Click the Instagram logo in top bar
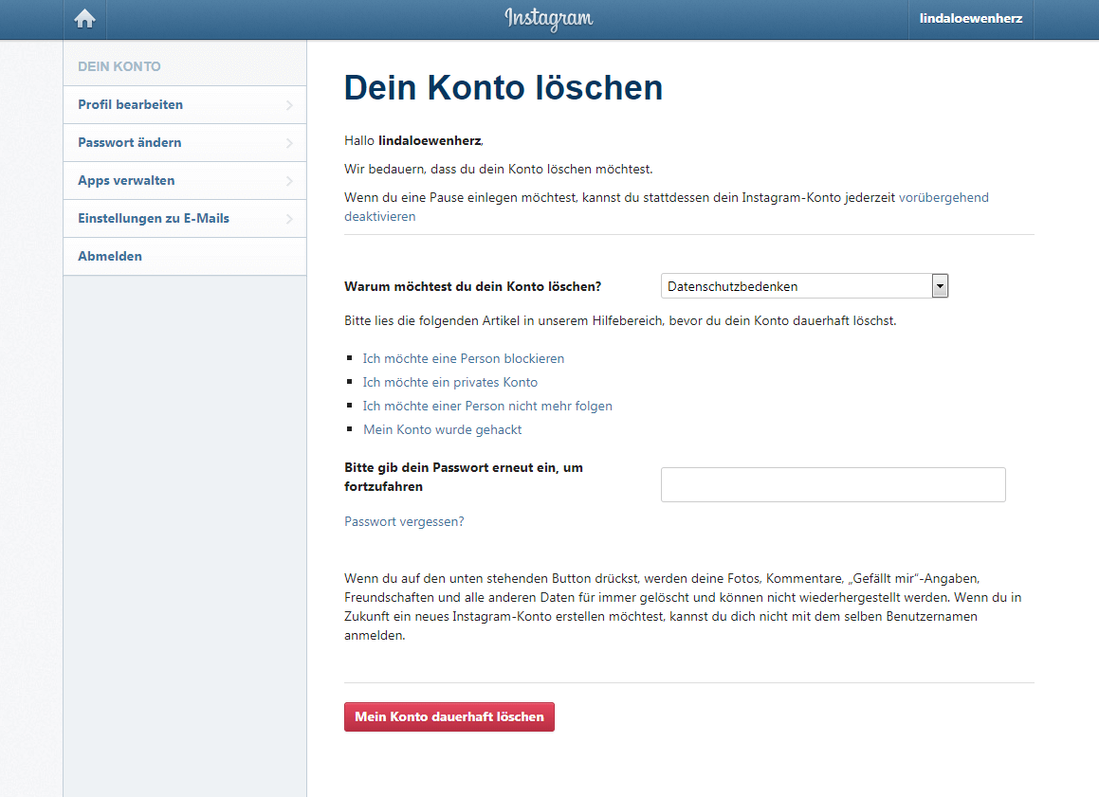 [549, 19]
